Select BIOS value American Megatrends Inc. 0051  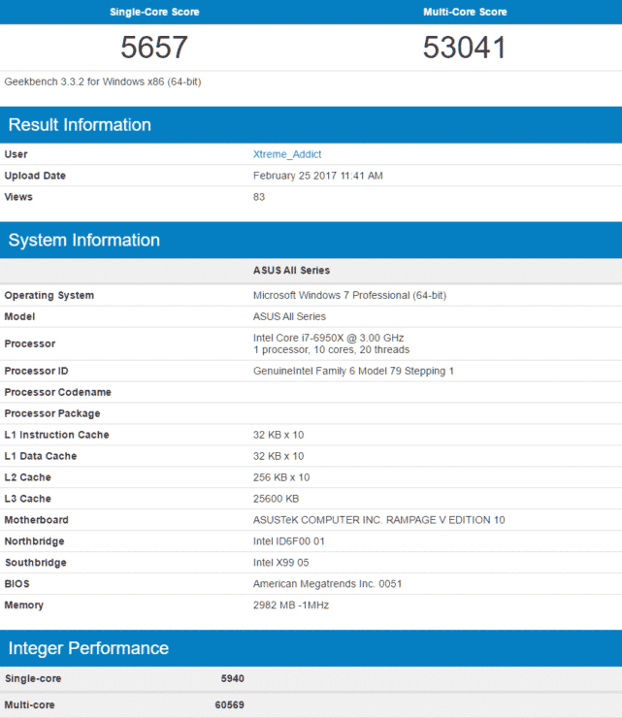[x=327, y=584]
